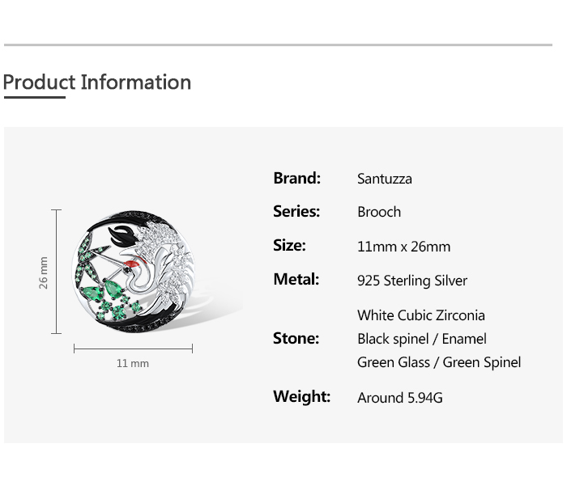Viewport: 567px width, 490px height.
Task: Click Green Glass / Green Spinel text
Action: click(x=439, y=362)
